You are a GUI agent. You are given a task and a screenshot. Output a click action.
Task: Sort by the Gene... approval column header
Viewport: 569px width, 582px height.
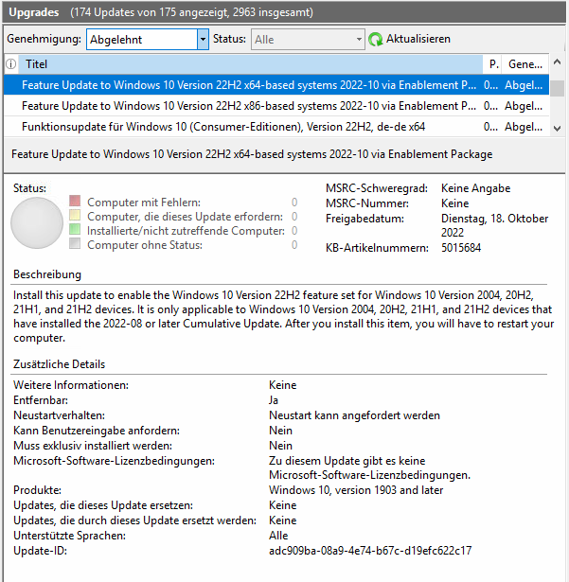tap(525, 64)
